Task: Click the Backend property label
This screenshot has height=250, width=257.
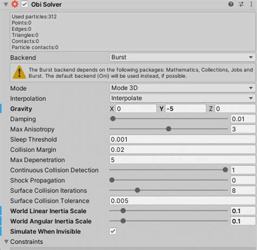Action: [23, 58]
